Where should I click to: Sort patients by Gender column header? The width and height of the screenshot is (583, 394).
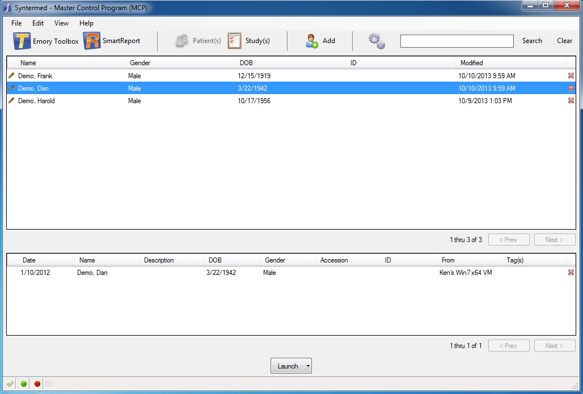(x=180, y=63)
